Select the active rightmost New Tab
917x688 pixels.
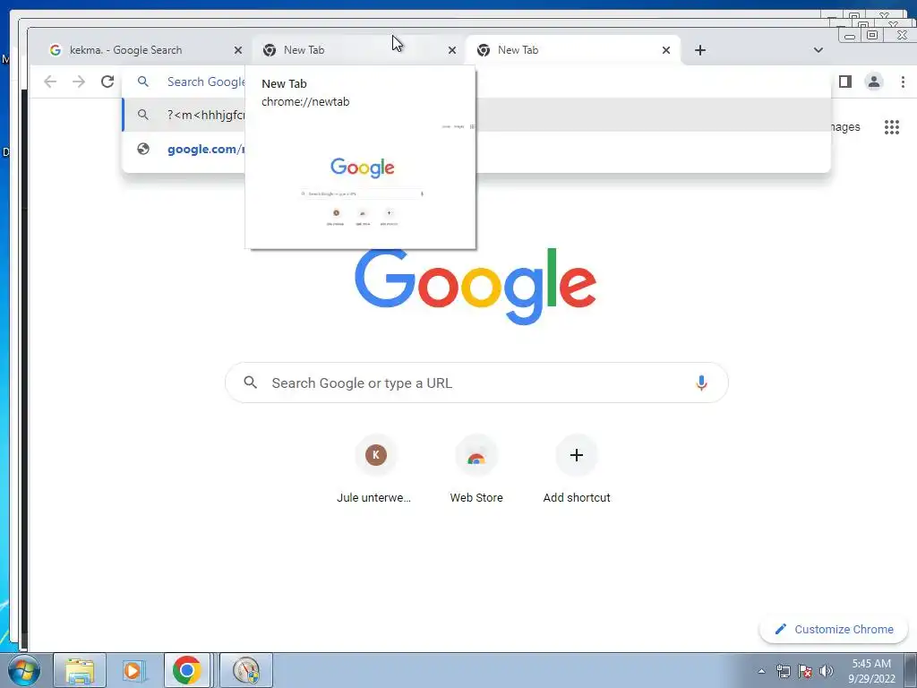(x=572, y=50)
